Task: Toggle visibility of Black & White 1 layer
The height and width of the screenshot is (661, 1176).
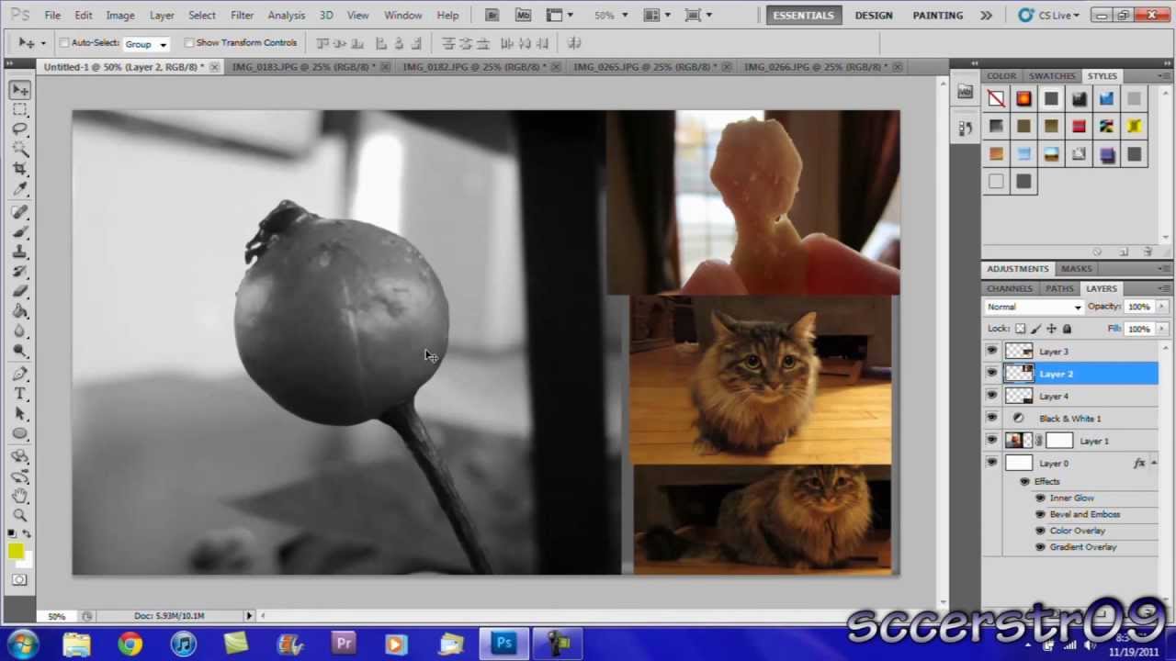Action: pos(991,418)
